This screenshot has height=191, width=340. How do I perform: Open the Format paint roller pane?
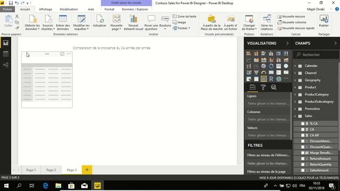tap(263, 87)
